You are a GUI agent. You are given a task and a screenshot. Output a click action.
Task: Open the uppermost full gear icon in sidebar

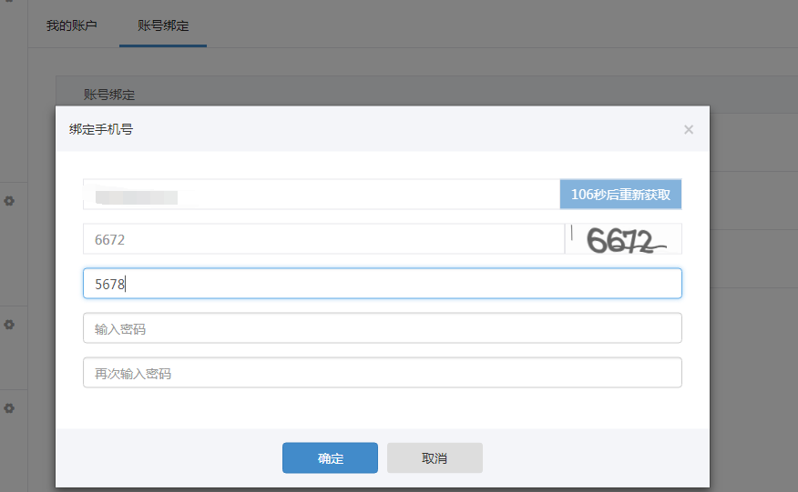[9, 200]
